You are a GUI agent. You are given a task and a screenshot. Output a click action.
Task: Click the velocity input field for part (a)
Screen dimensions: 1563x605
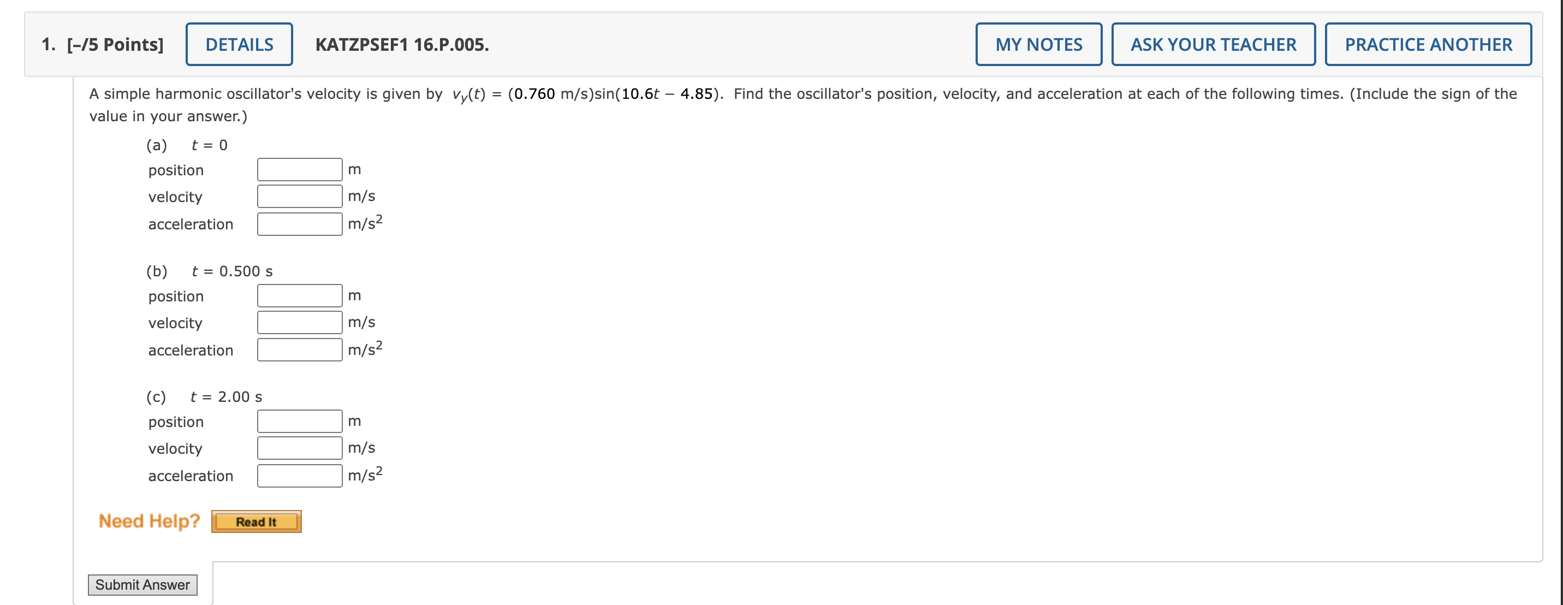click(300, 195)
